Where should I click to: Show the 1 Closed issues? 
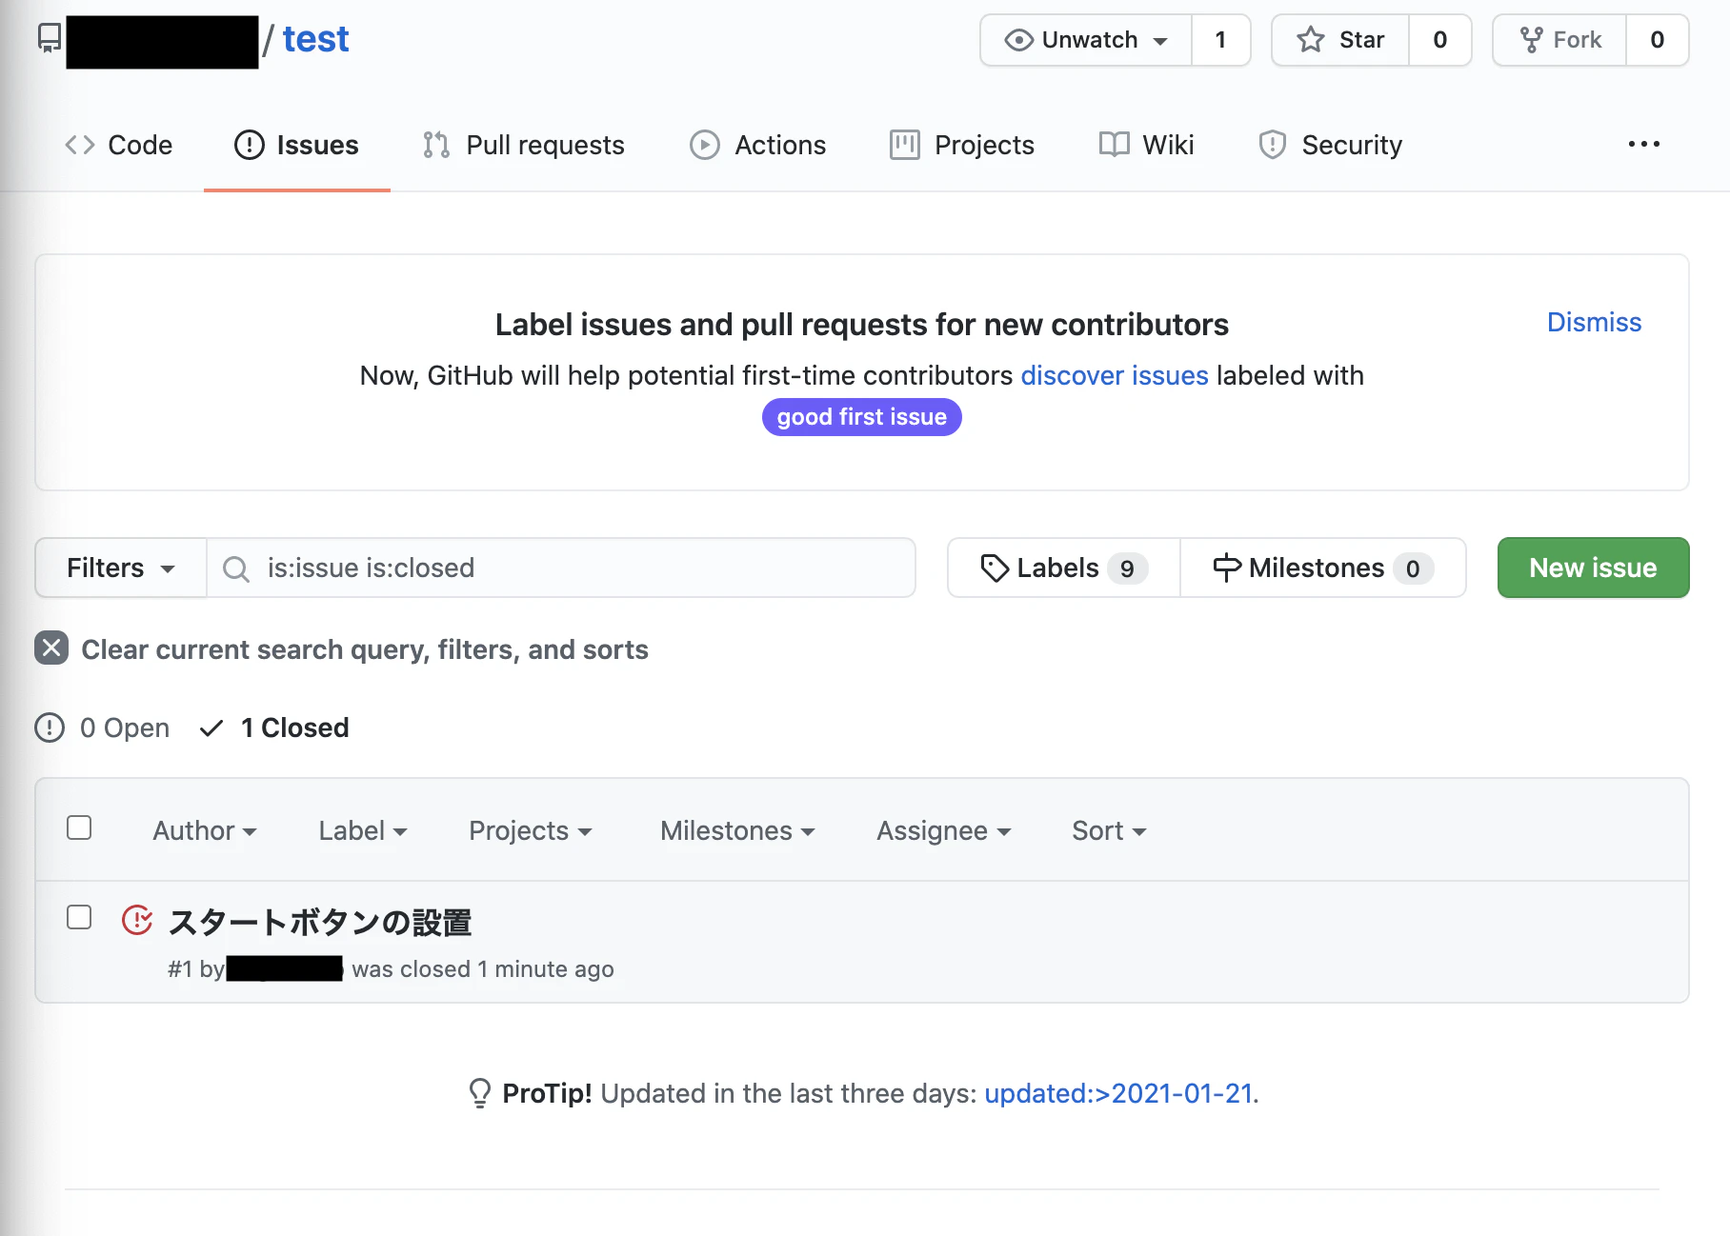click(274, 728)
